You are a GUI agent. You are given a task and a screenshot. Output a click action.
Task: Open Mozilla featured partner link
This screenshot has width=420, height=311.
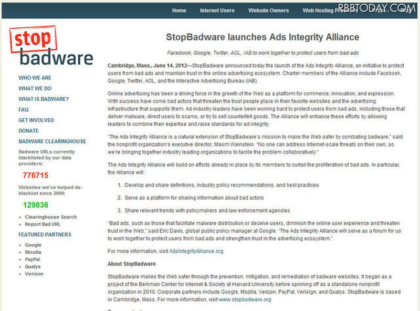[34, 252]
